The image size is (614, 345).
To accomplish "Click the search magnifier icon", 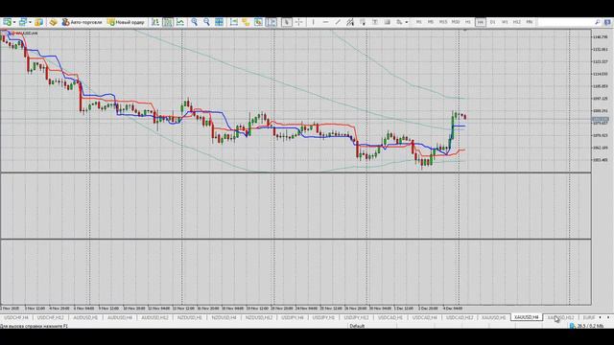I will tap(598, 22).
